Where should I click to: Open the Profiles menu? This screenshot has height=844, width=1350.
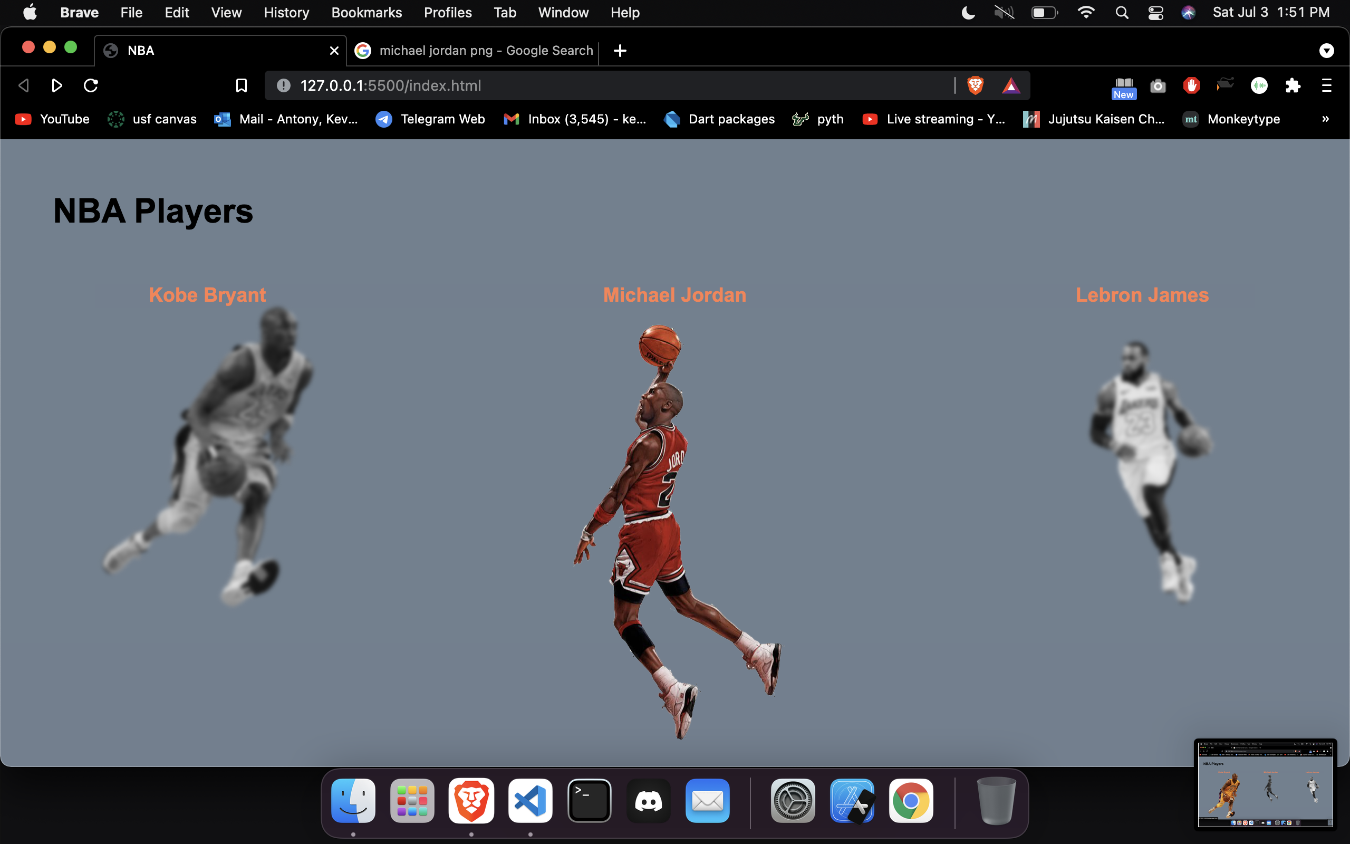(x=447, y=12)
